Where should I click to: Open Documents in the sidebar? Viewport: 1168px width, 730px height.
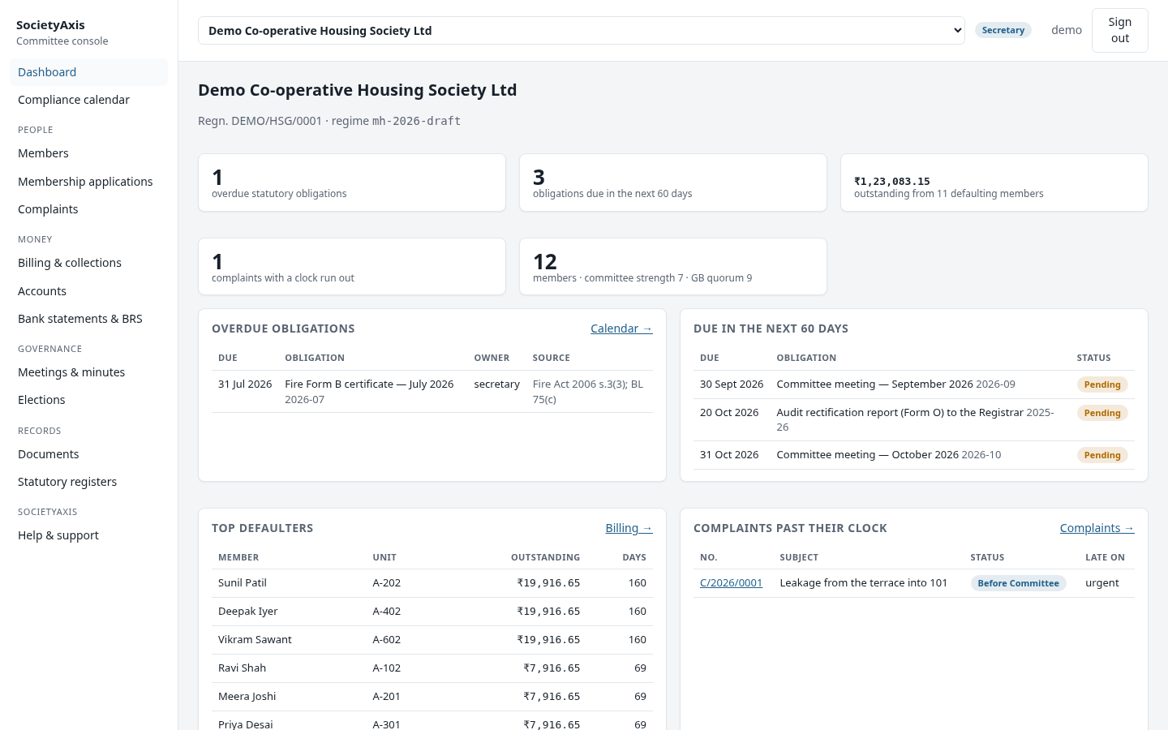(88, 454)
